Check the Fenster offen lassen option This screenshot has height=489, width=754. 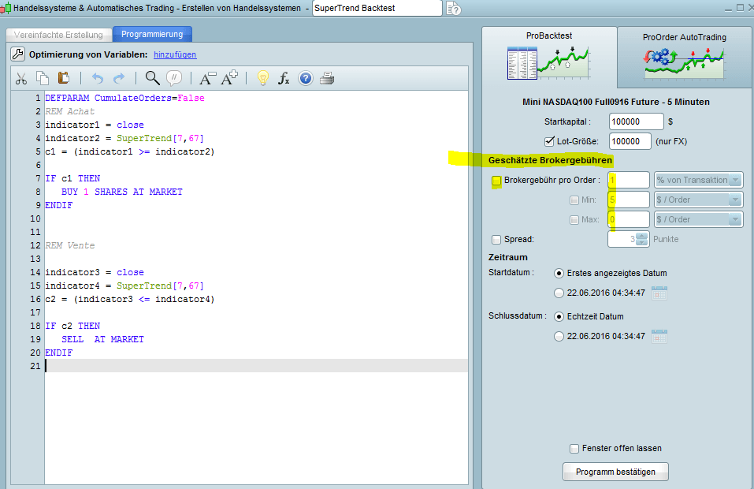click(574, 448)
